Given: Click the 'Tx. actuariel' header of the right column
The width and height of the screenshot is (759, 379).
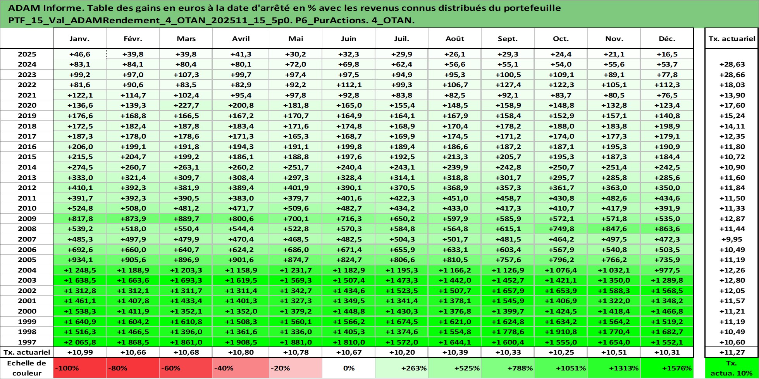Looking at the screenshot, I should 731,39.
